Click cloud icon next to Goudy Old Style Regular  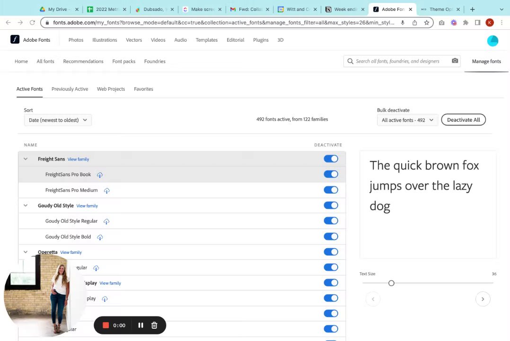(x=106, y=222)
